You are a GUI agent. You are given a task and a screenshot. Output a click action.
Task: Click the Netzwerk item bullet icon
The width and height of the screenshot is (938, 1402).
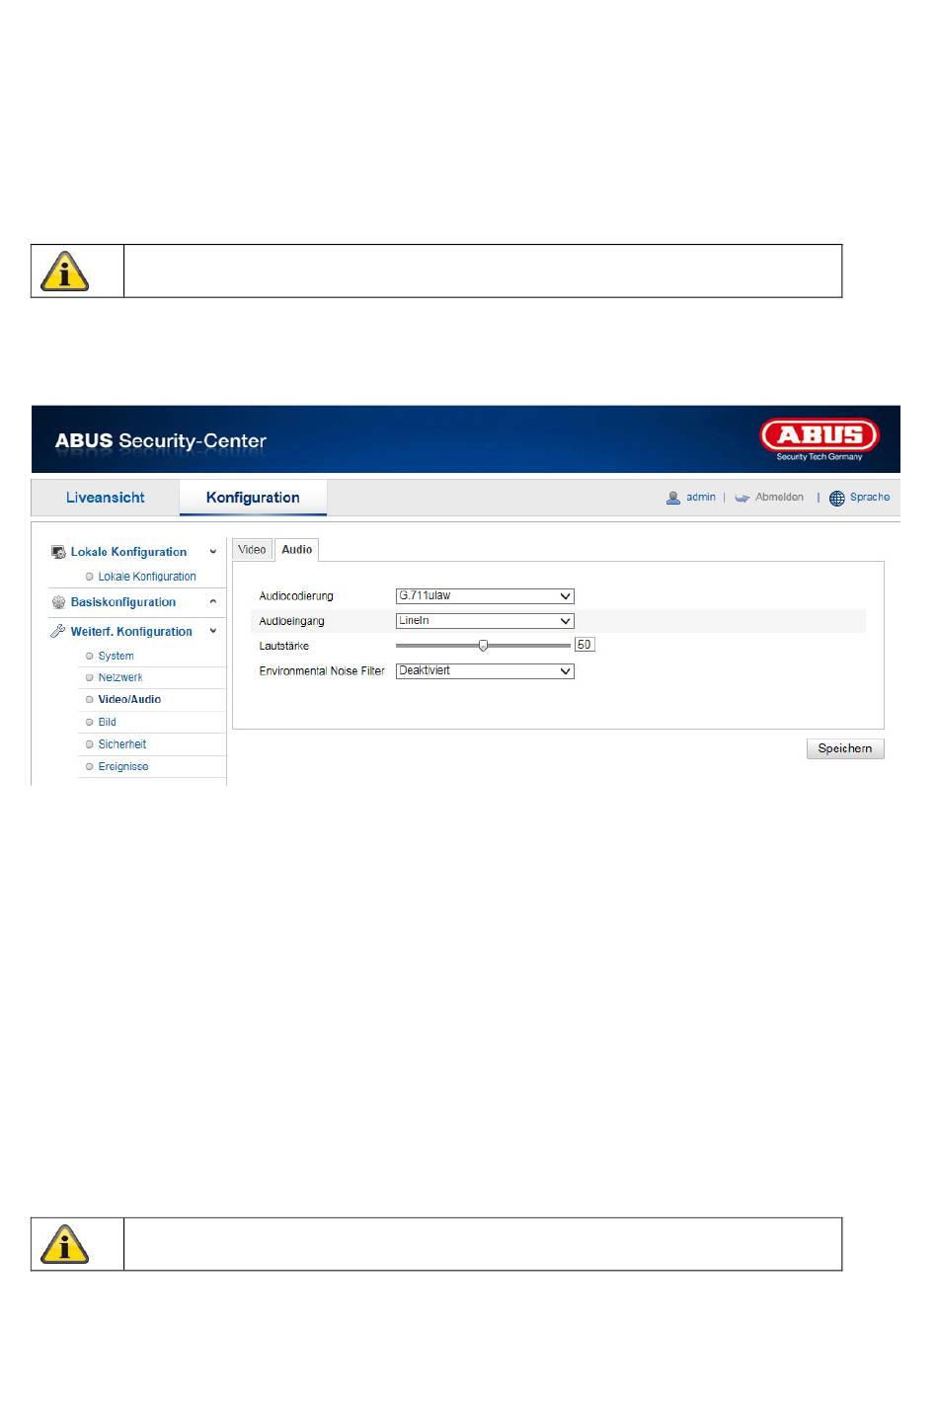(x=90, y=677)
